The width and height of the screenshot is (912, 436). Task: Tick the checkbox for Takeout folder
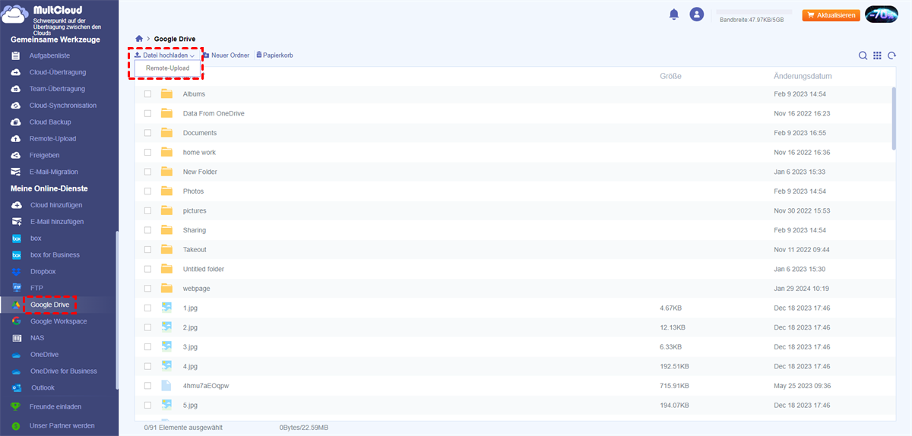click(147, 250)
